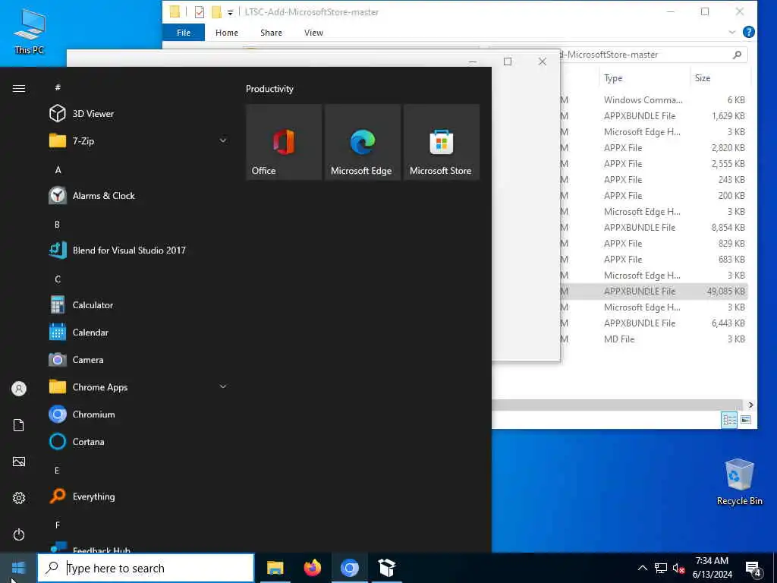Open the 7-Zip folder icon

tap(58, 140)
